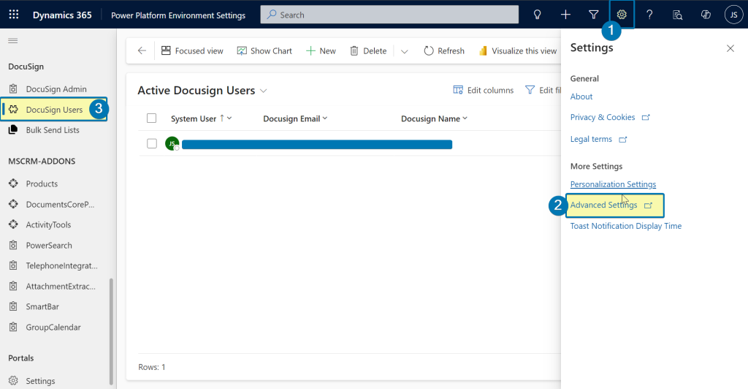Open the Settings gear icon
748x389 pixels.
tap(622, 15)
